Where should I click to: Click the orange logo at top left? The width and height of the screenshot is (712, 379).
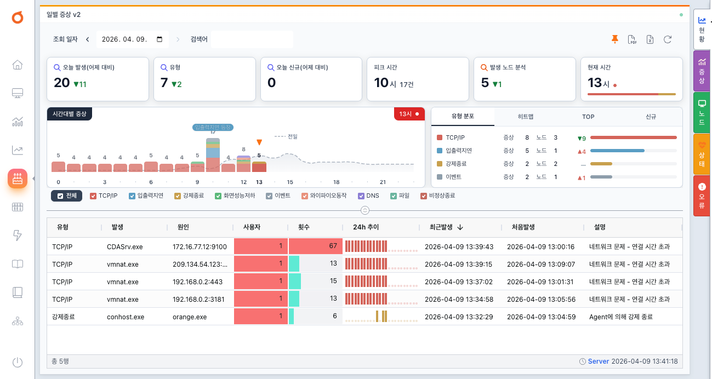coord(18,18)
